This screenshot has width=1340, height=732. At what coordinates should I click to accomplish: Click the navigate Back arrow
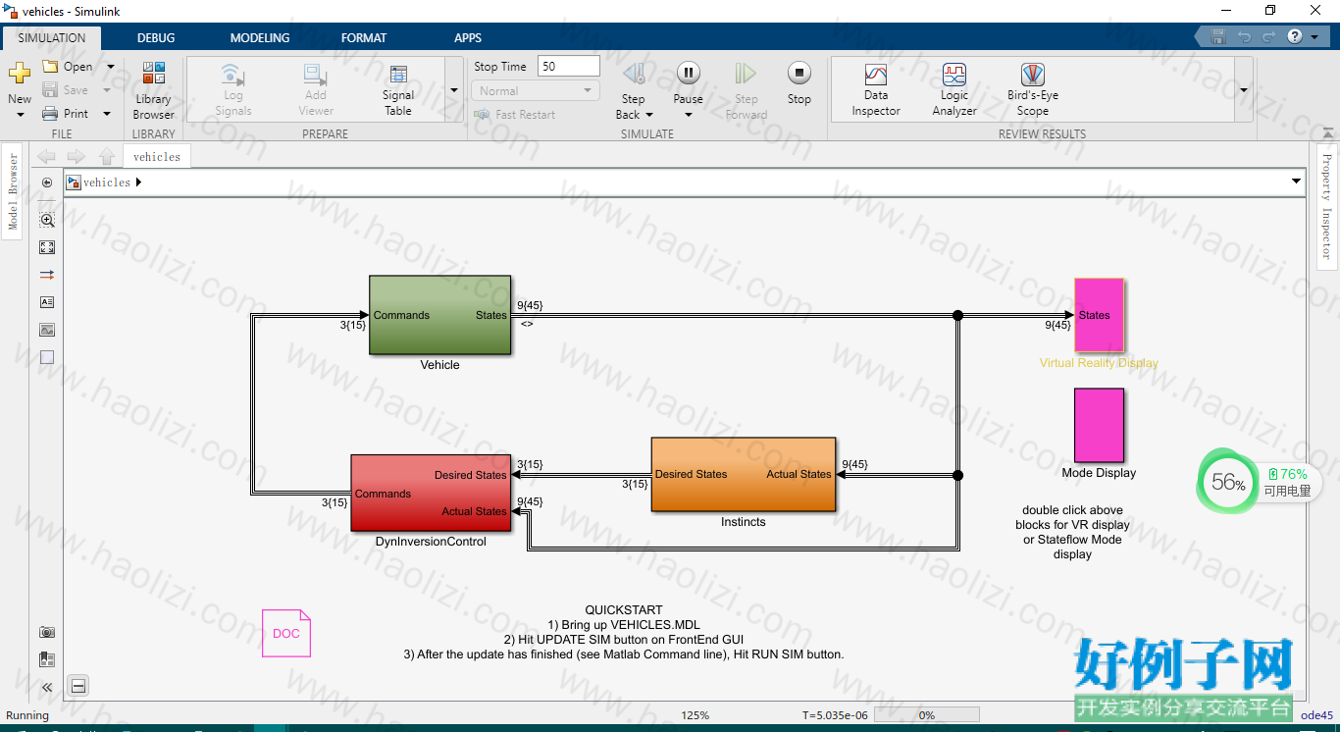[x=46, y=157]
